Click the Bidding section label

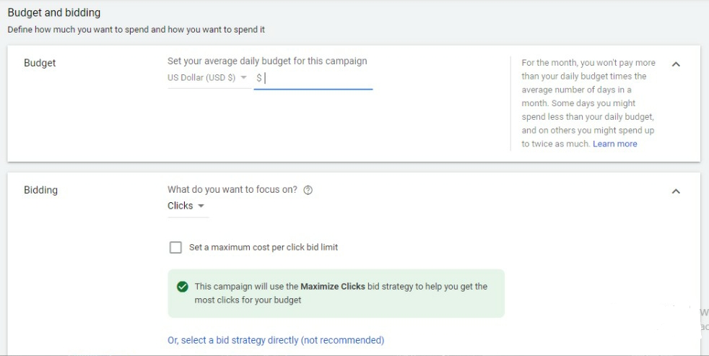(x=40, y=190)
